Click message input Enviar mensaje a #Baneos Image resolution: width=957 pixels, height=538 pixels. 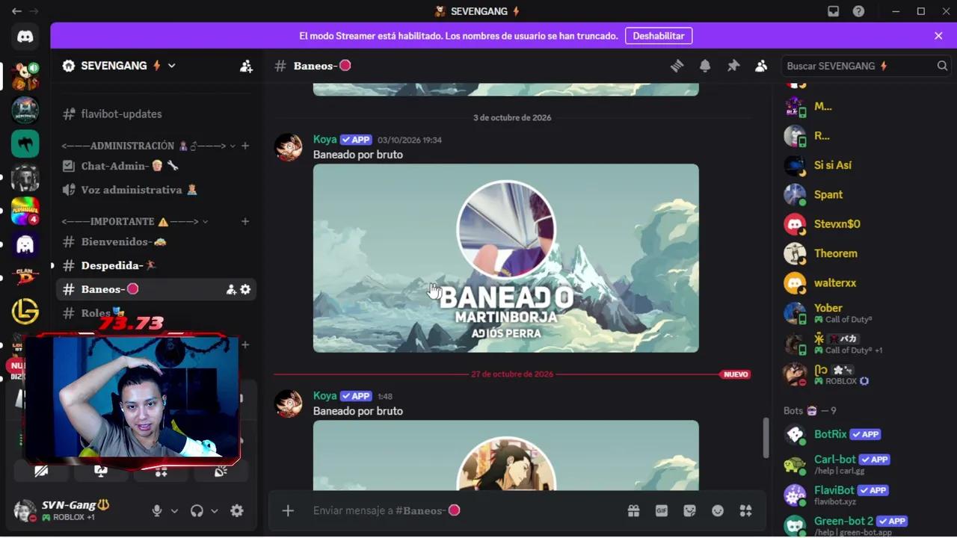click(x=464, y=511)
